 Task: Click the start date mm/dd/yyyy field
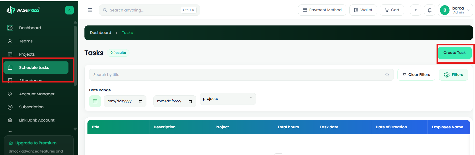coord(125,101)
